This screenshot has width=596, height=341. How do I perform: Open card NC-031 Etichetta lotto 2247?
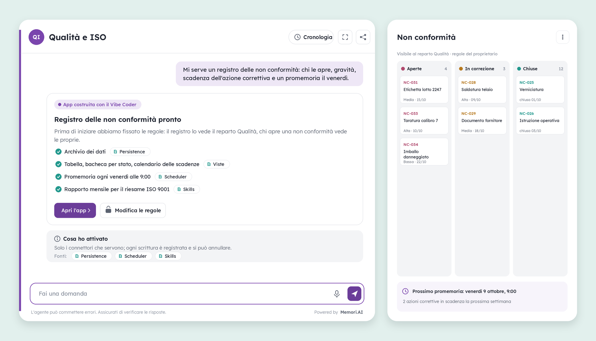point(424,90)
